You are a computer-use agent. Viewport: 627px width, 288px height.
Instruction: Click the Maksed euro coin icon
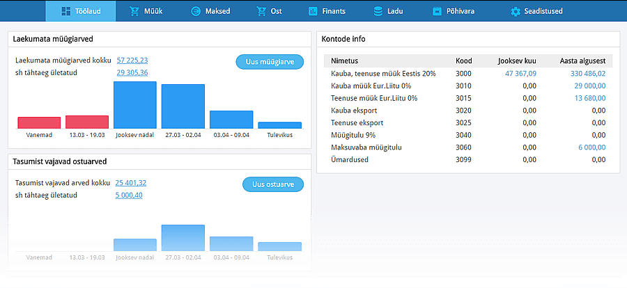pos(195,11)
